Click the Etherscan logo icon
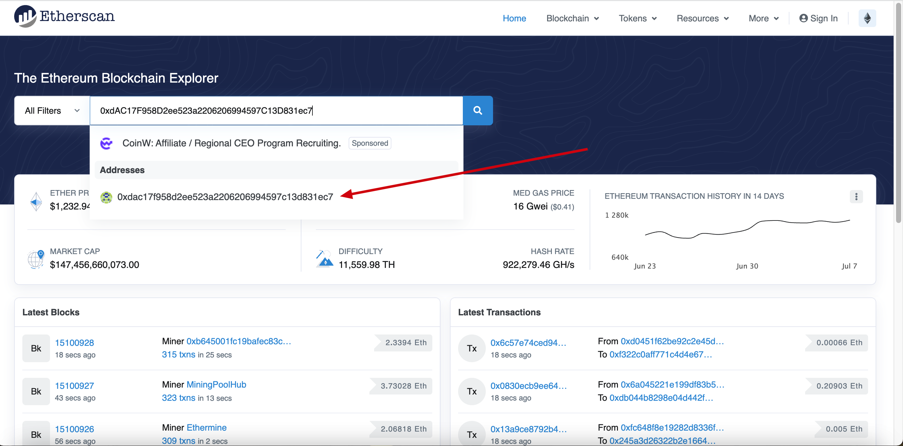Image resolution: width=903 pixels, height=446 pixels. (x=25, y=16)
